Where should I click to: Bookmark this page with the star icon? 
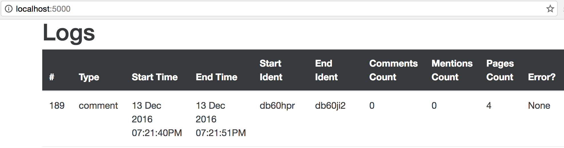(550, 9)
